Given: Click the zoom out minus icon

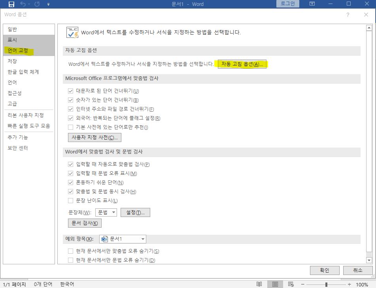Looking at the screenshot, I should [x=302, y=284].
